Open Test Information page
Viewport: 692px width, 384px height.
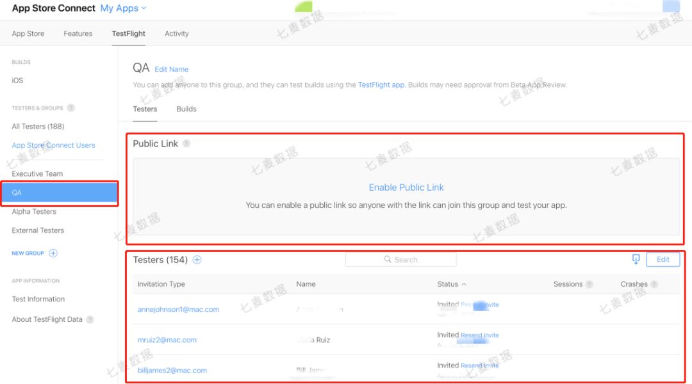(38, 299)
